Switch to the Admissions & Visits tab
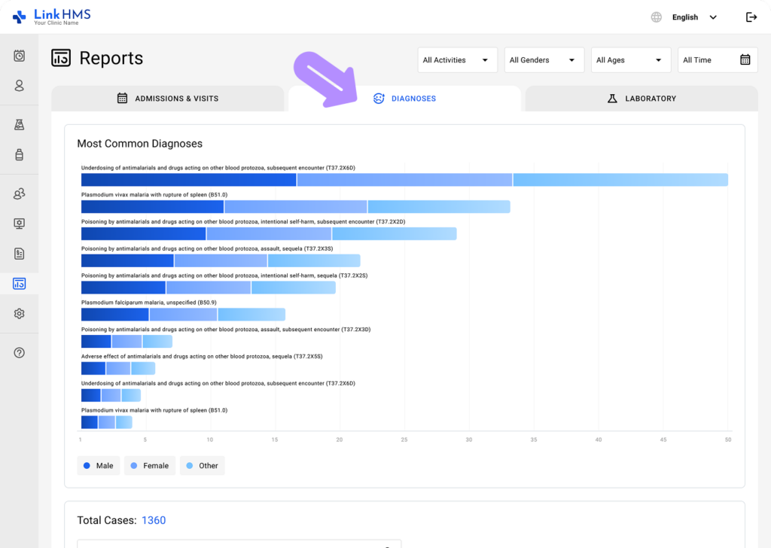The width and height of the screenshot is (771, 548). pyautogui.click(x=168, y=98)
